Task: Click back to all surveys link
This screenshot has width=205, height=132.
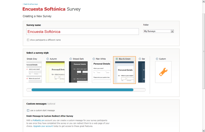Action: point(30,4)
